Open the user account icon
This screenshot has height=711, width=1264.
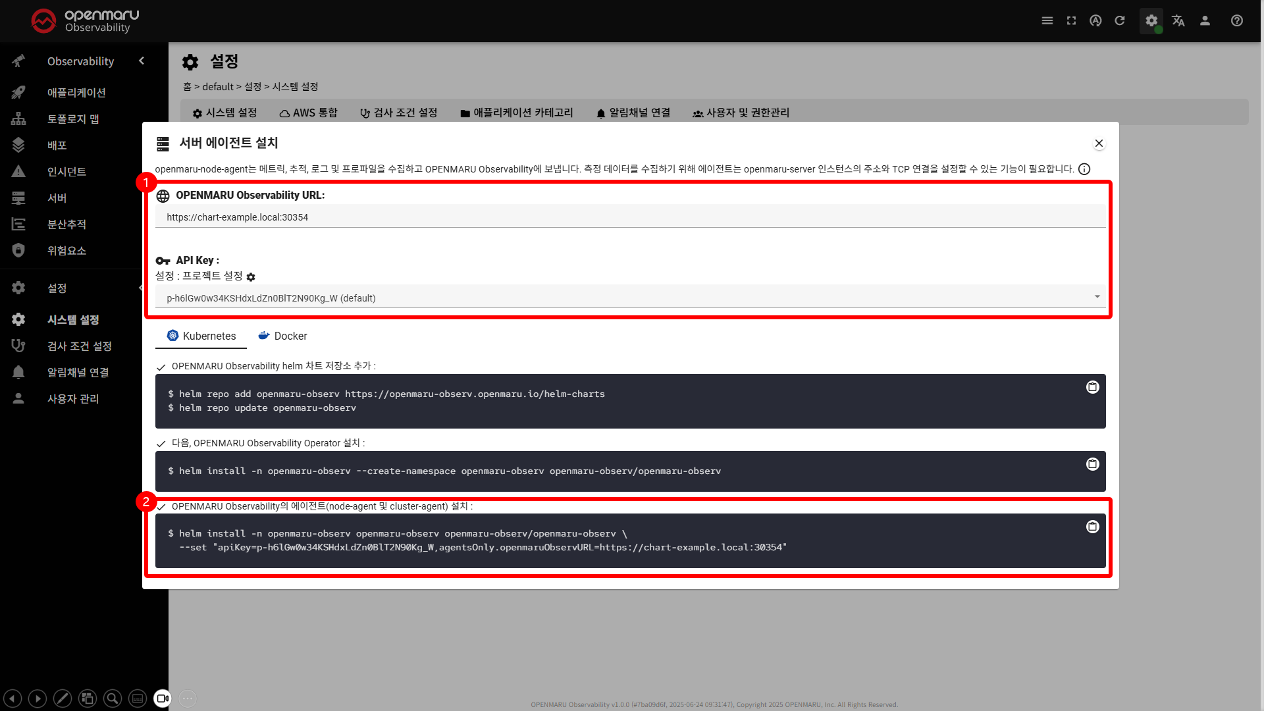[1205, 20]
